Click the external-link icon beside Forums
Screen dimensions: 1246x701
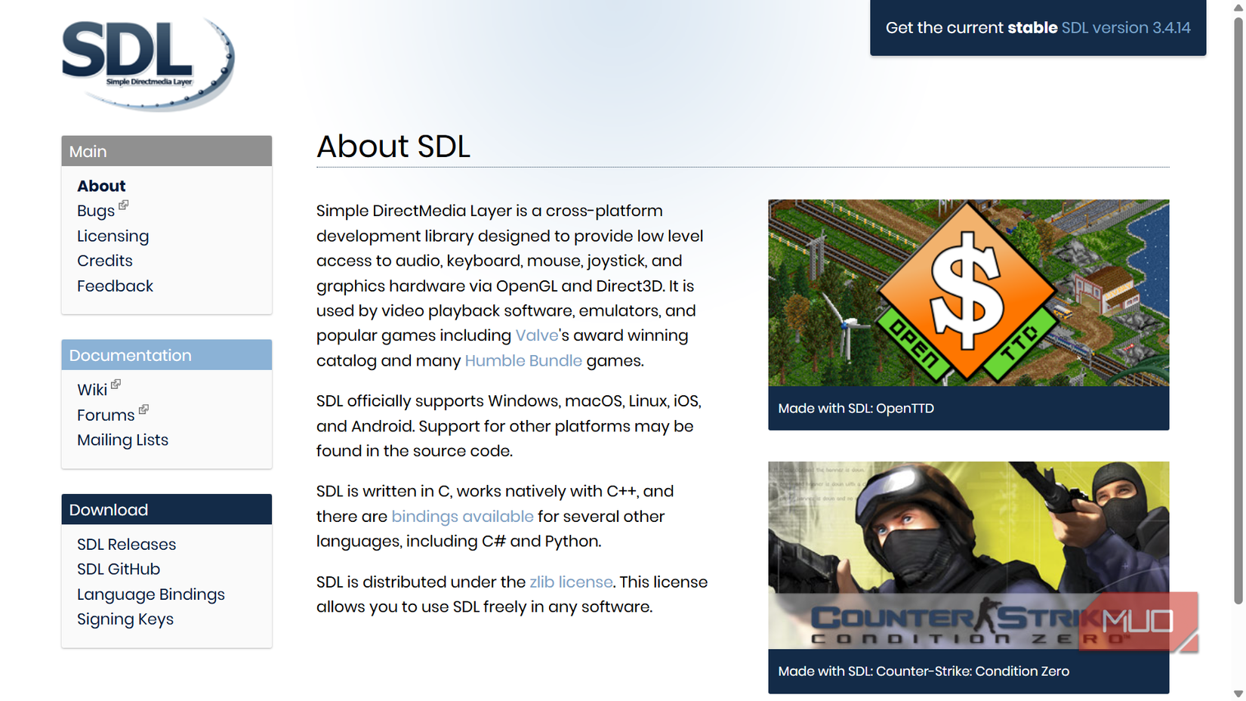click(143, 409)
